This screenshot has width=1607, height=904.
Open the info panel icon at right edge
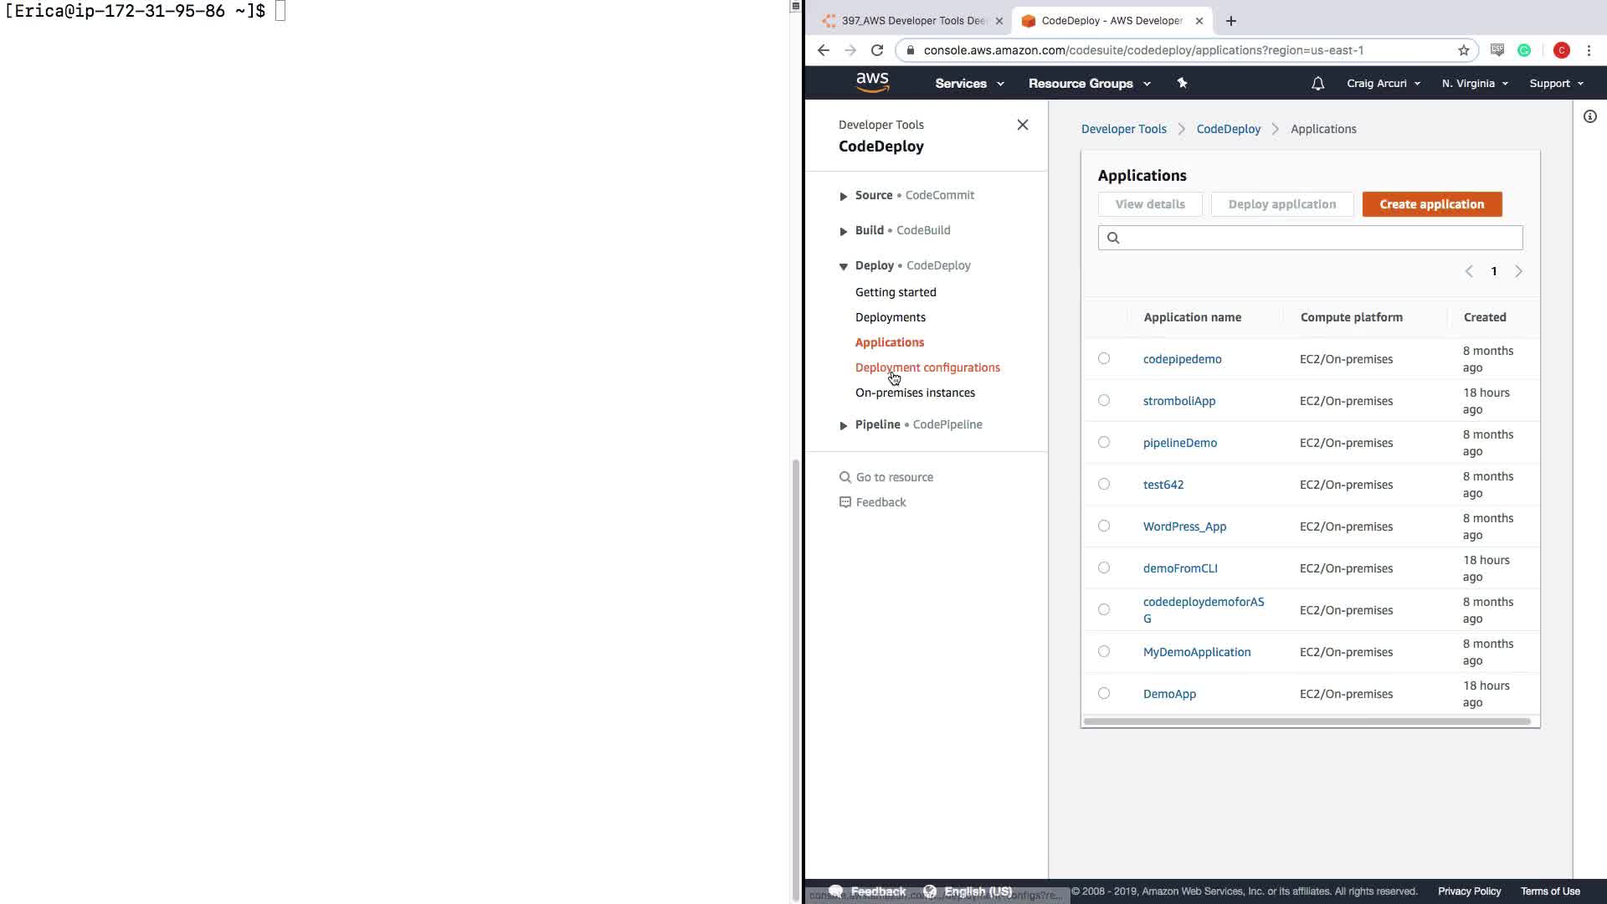click(x=1589, y=116)
